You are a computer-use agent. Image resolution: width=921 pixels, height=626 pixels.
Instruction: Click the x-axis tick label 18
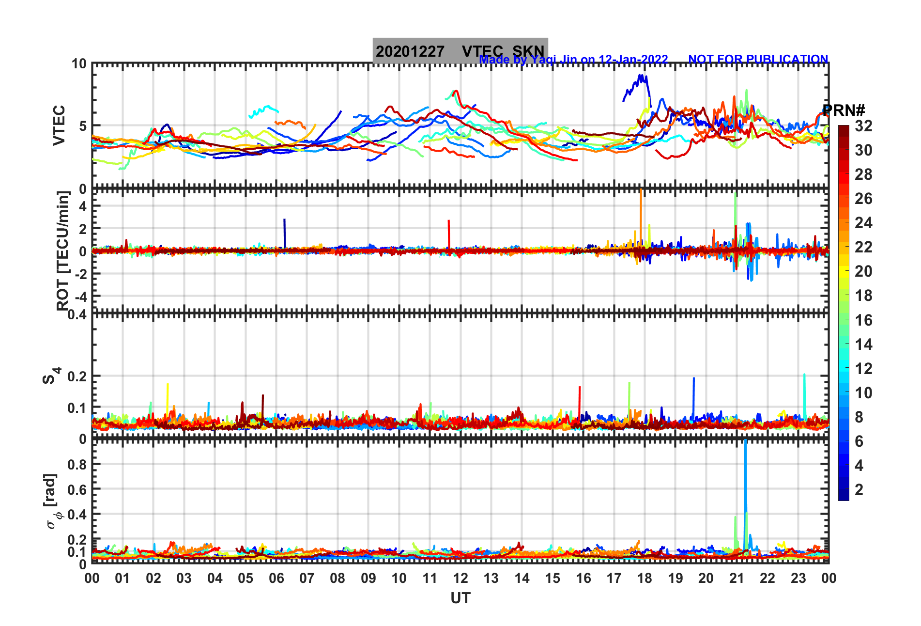[x=645, y=578]
